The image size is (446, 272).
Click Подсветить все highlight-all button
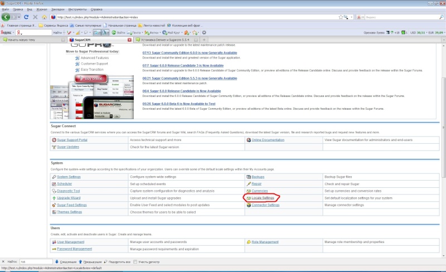117,262
